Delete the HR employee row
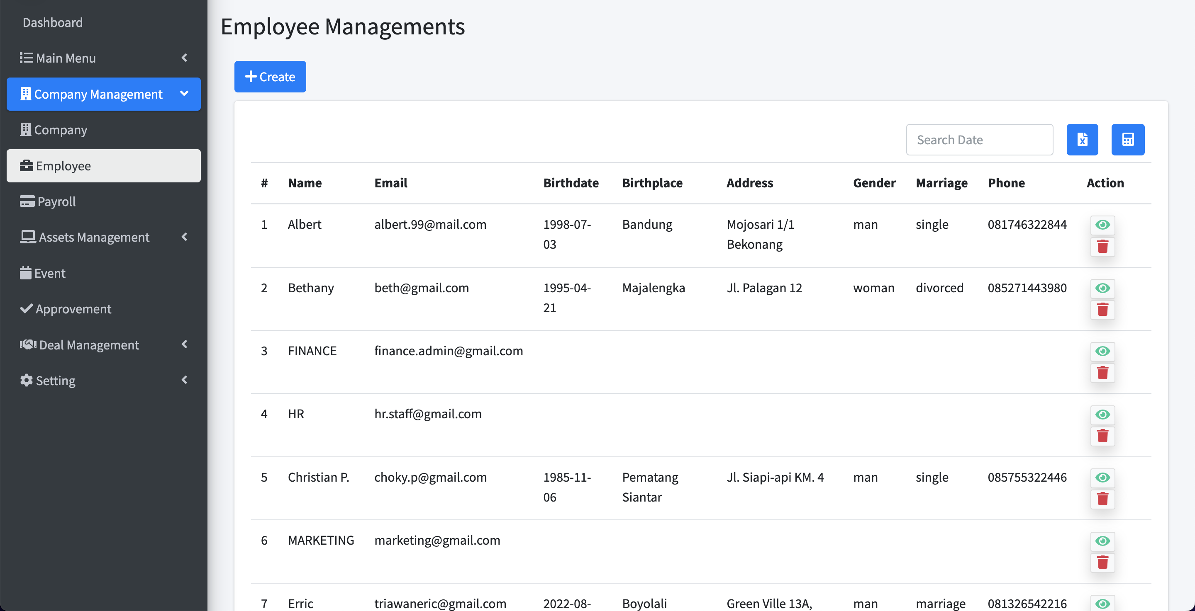The image size is (1195, 611). pyautogui.click(x=1102, y=436)
